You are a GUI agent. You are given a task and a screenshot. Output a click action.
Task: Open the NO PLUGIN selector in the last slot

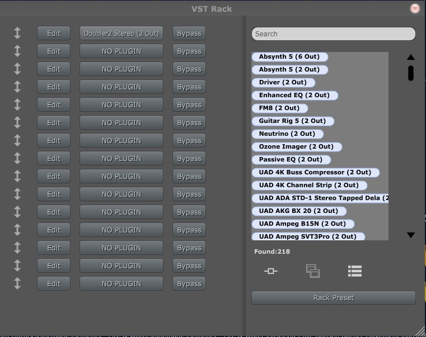[121, 283]
